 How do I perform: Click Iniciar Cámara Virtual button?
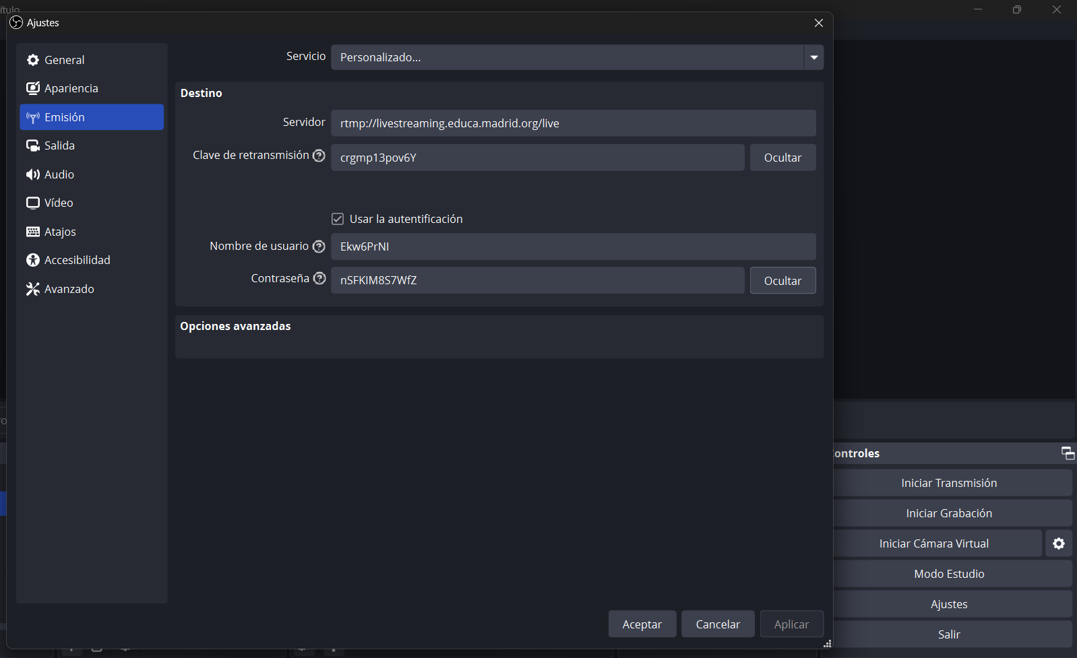coord(937,544)
